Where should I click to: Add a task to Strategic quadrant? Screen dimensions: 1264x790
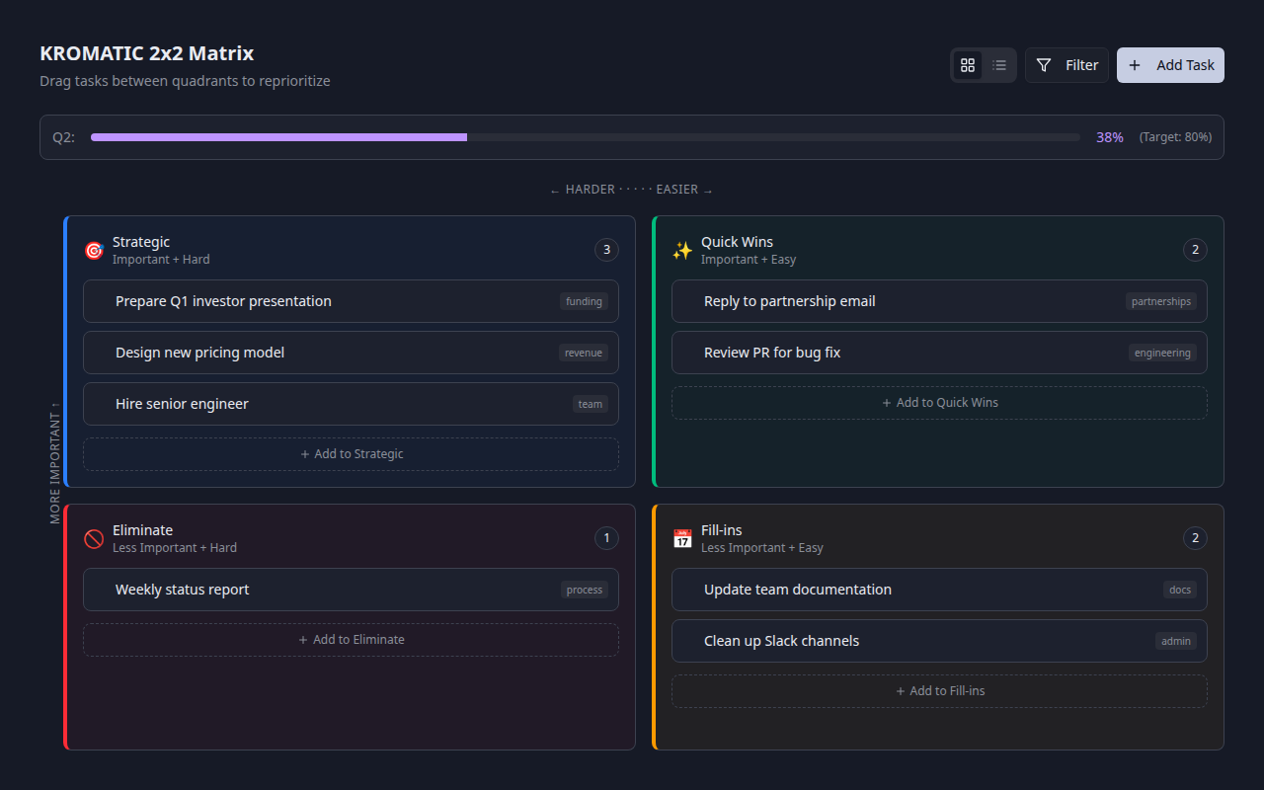pyautogui.click(x=351, y=454)
